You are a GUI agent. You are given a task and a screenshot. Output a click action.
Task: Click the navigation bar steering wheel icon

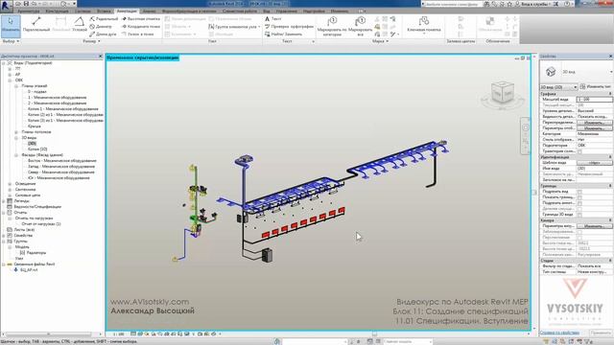(526, 127)
